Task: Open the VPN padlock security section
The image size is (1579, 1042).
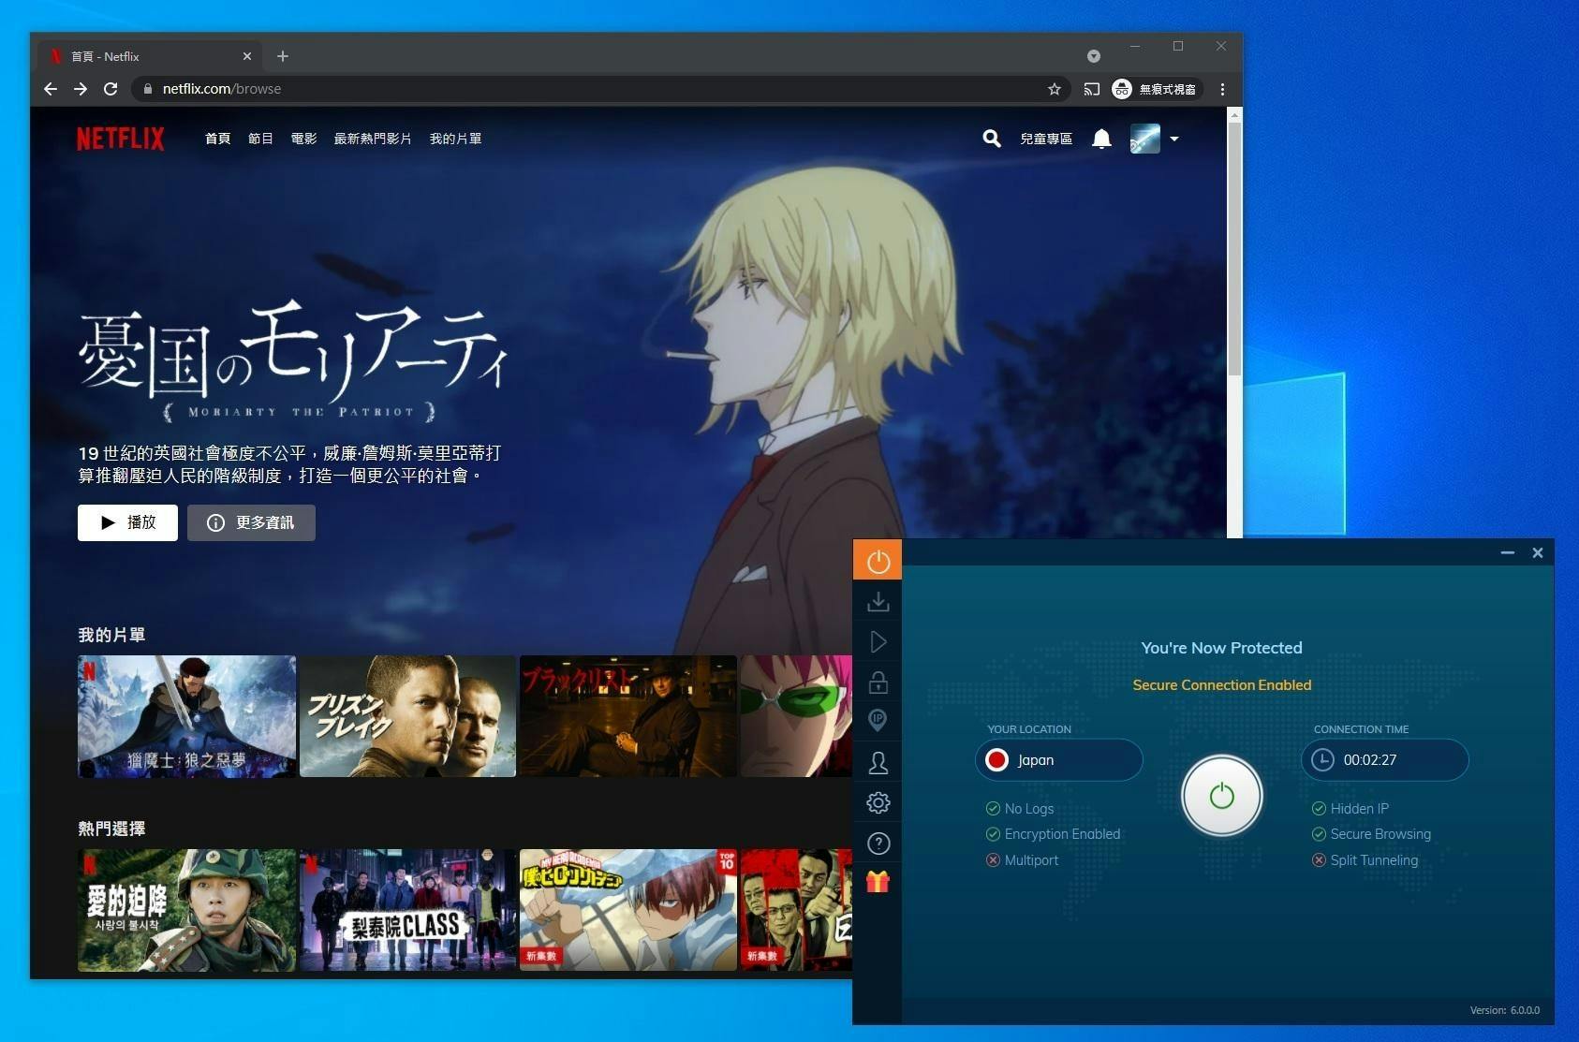Action: (x=878, y=682)
